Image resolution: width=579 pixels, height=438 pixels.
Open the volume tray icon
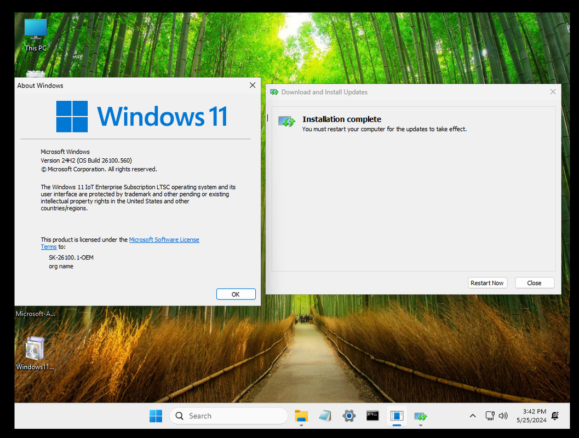[503, 416]
